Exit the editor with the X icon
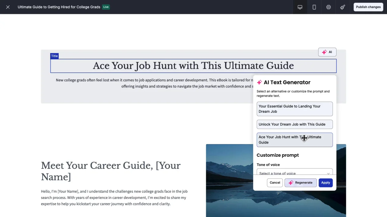The width and height of the screenshot is (387, 217). click(8, 7)
